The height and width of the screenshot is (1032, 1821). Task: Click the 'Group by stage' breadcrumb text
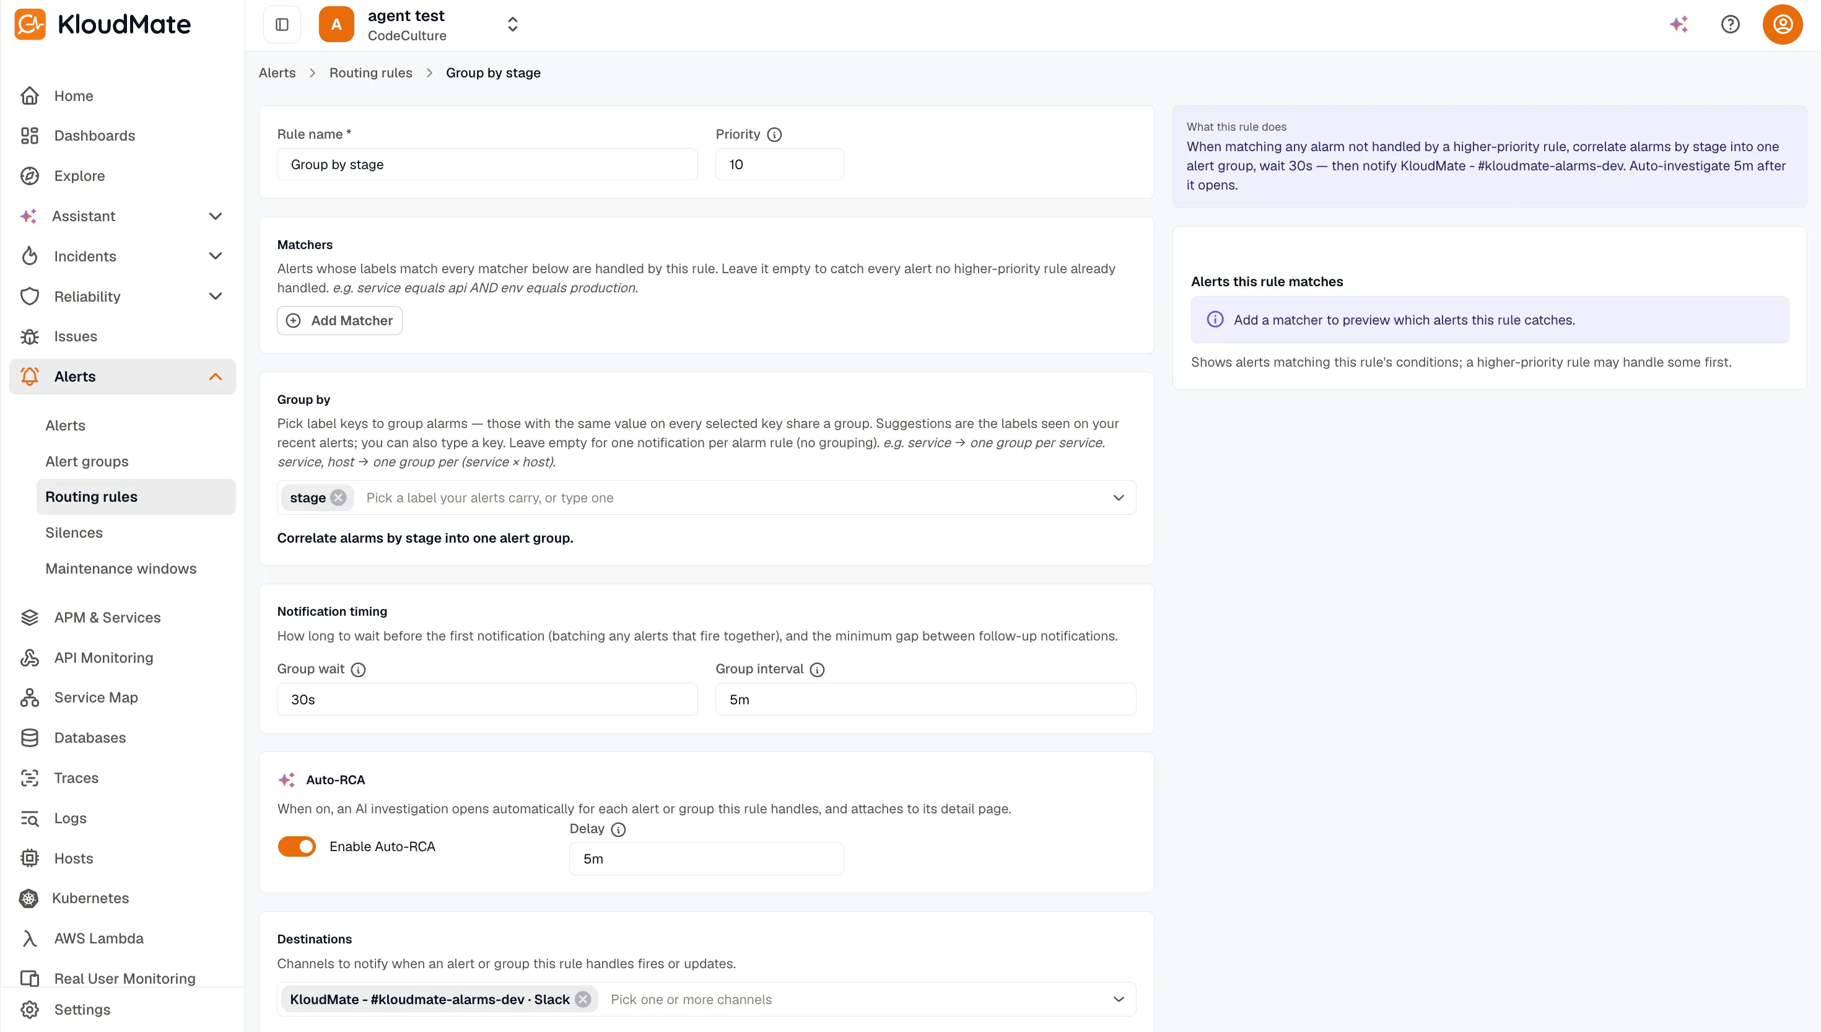(x=493, y=73)
